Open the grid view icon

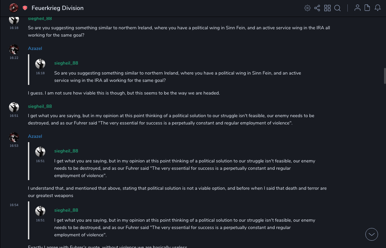(327, 8)
